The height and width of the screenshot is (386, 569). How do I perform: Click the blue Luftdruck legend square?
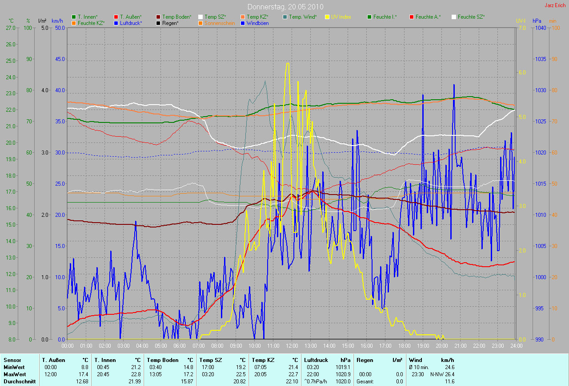click(x=116, y=23)
